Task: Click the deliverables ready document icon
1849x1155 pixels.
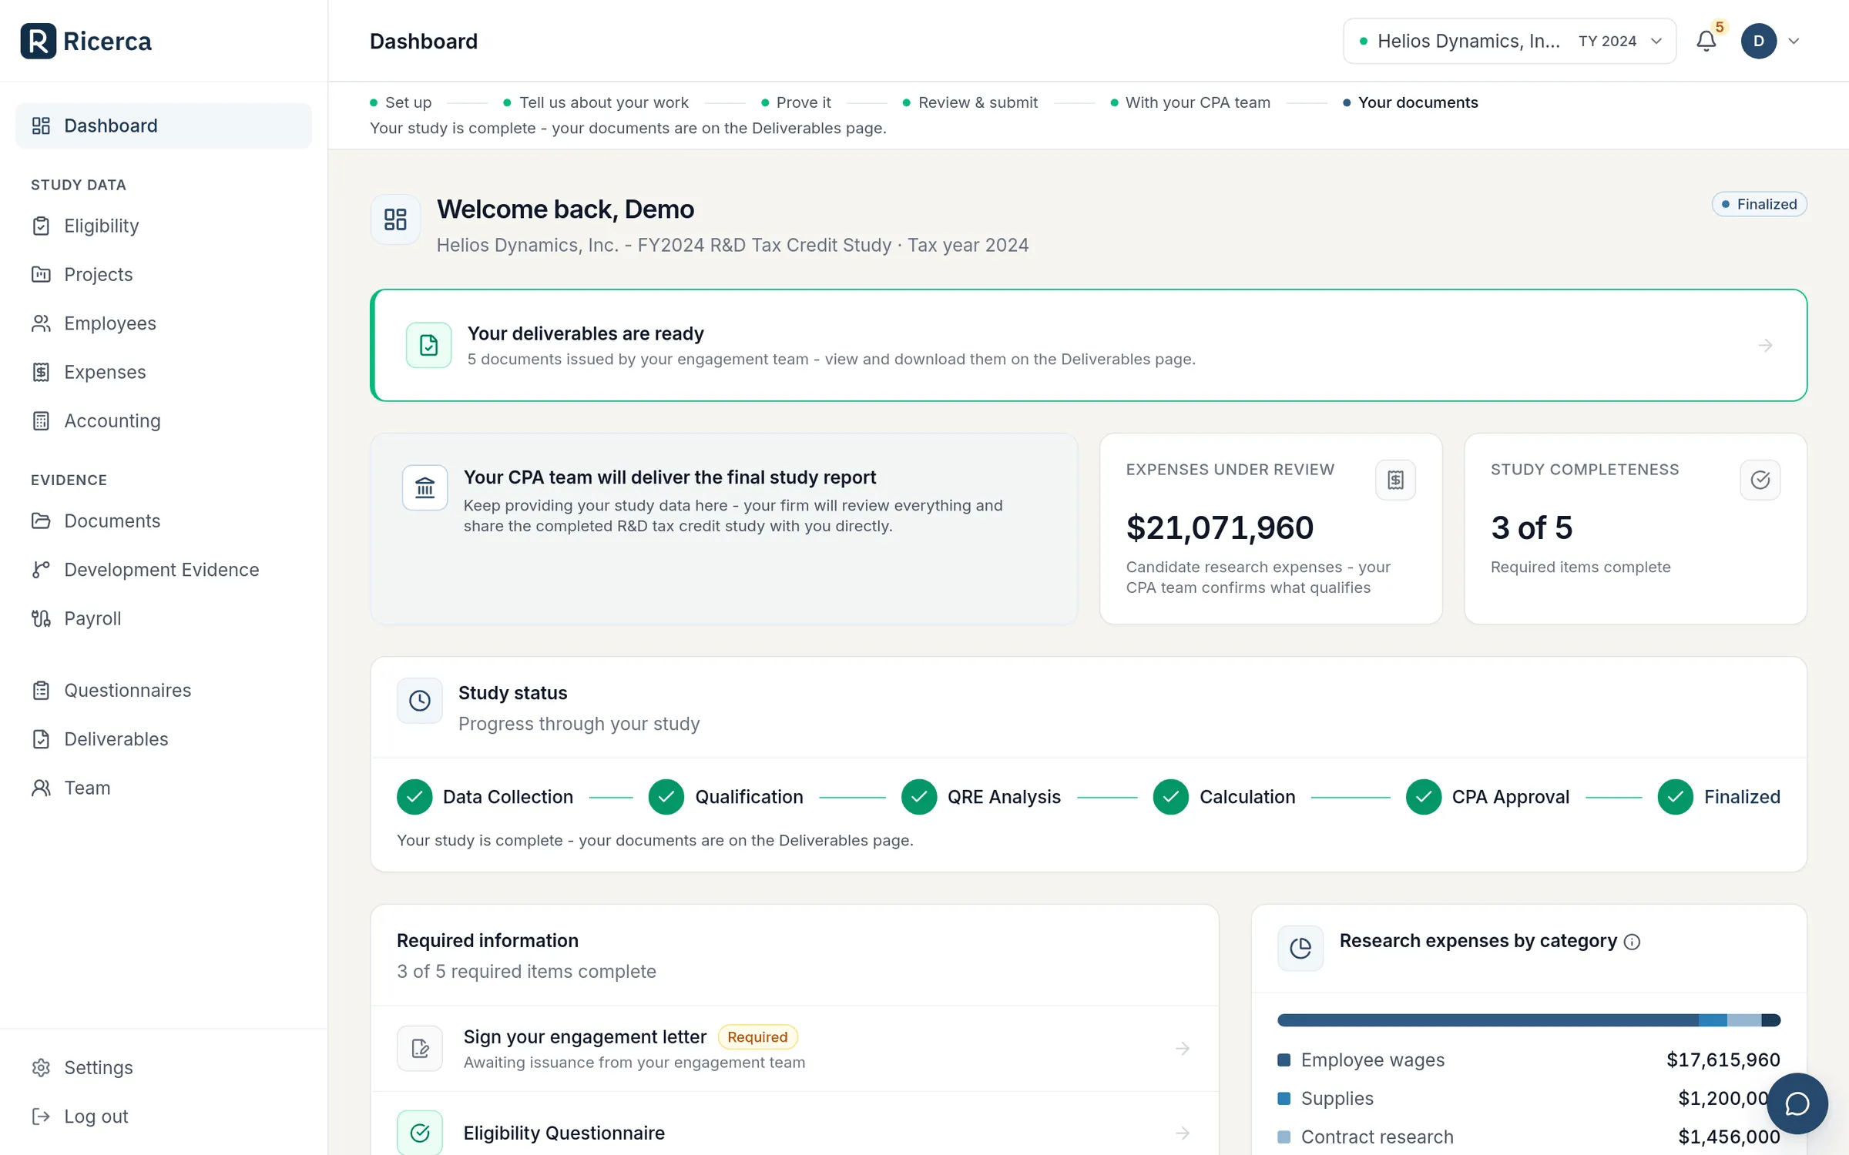Action: pos(429,345)
